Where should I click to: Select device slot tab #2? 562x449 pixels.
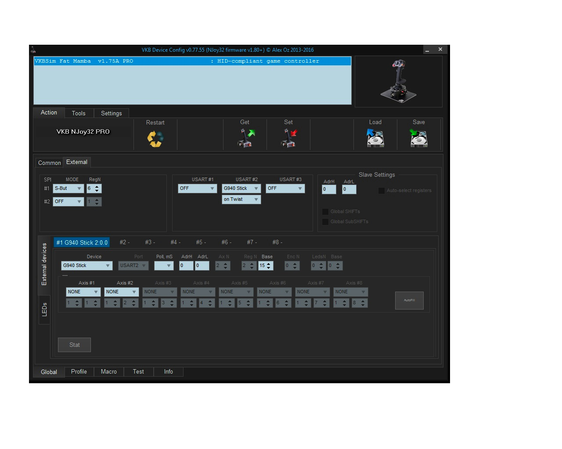pos(125,242)
